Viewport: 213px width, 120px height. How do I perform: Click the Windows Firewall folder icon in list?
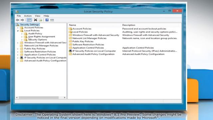(70, 35)
